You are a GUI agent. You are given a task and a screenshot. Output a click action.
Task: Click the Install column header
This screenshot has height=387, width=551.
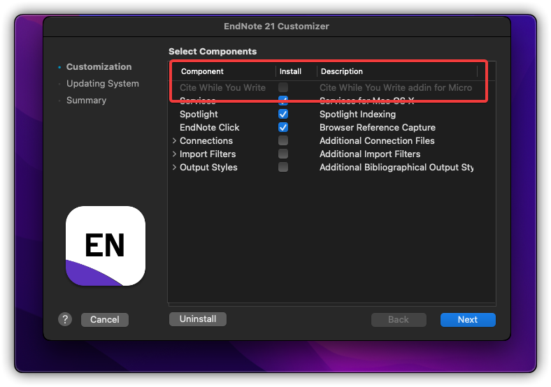[290, 71]
